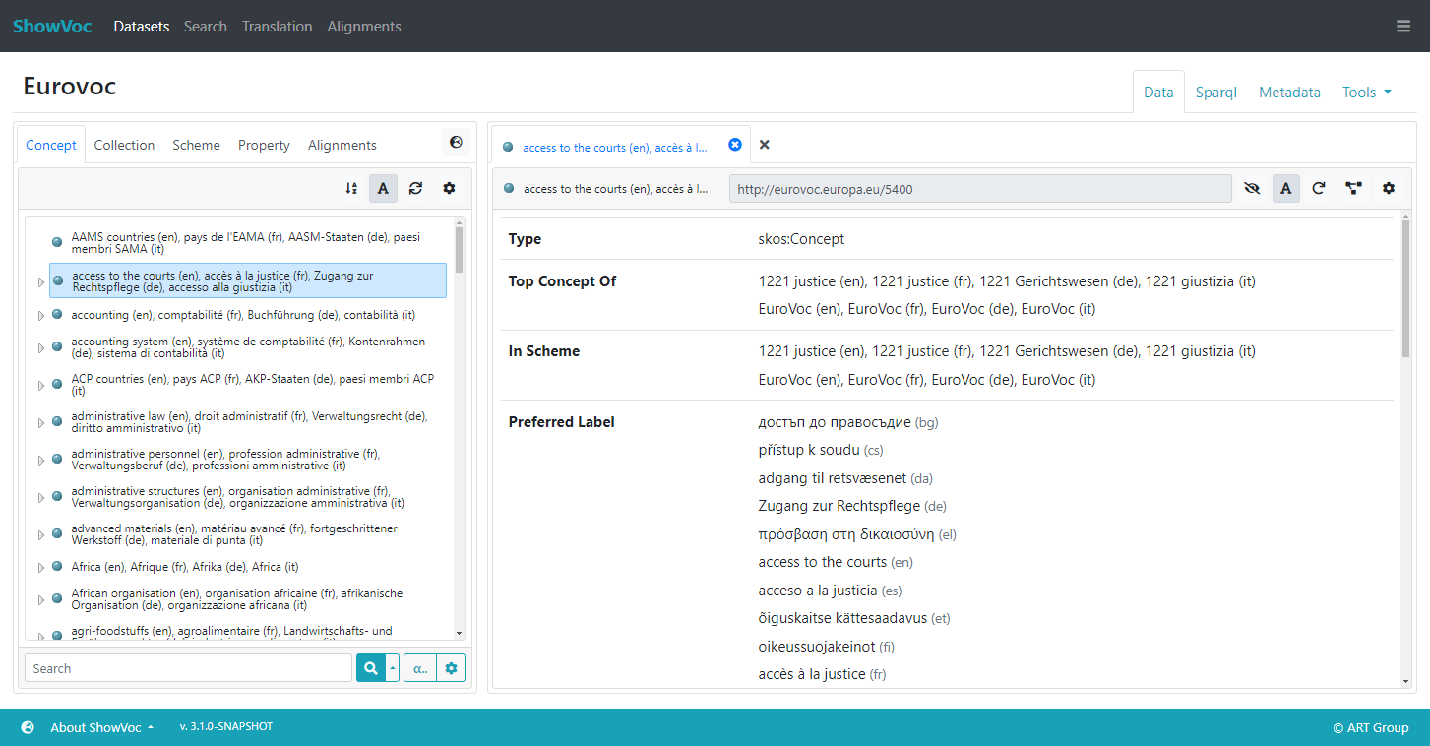Toggle rendering (A) in resource view toolbar
This screenshot has height=746, width=1430.
click(x=1285, y=188)
